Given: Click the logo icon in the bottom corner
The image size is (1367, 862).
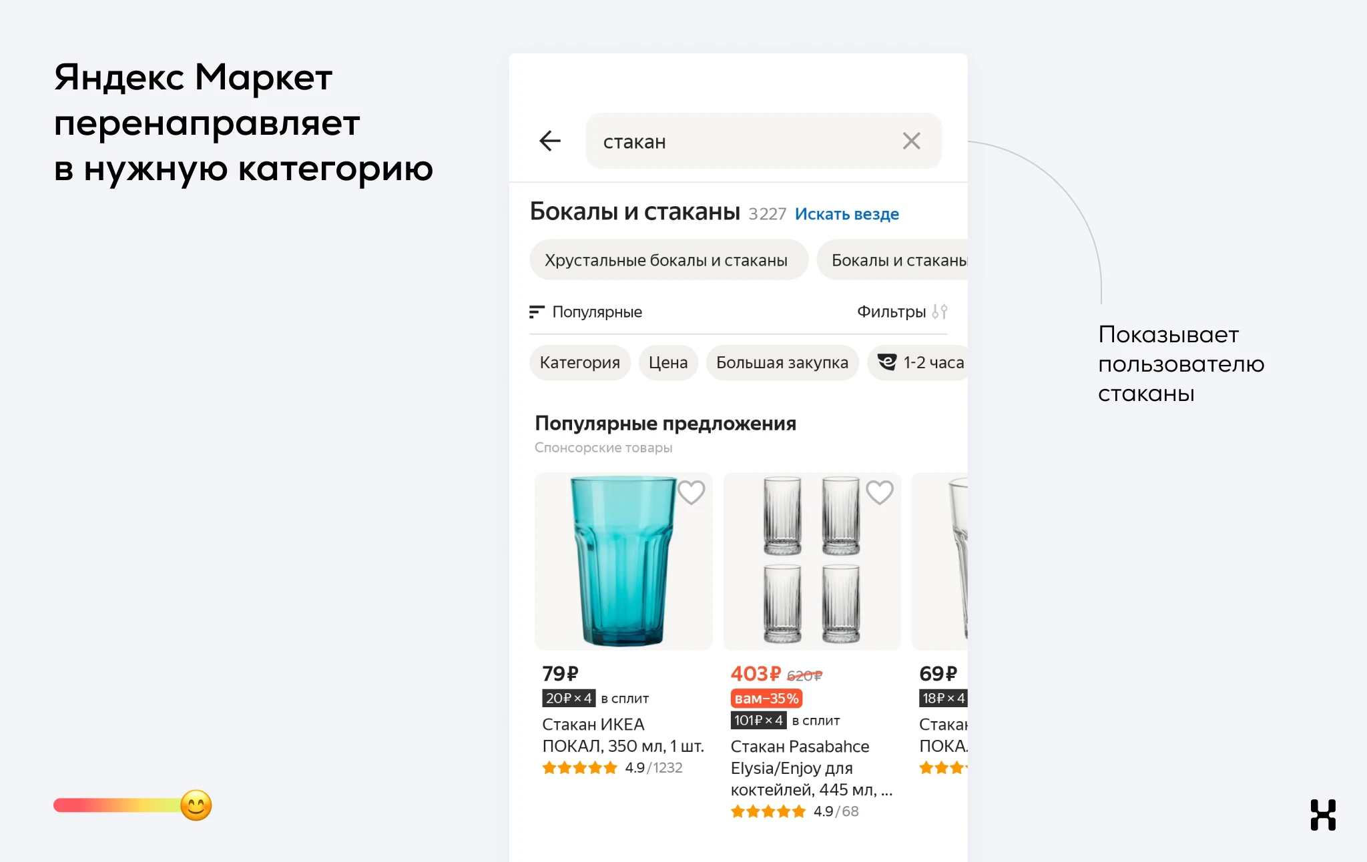Looking at the screenshot, I should click(1323, 815).
